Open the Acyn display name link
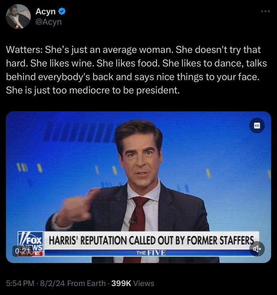The height and width of the screenshot is (295, 277). 46,11
